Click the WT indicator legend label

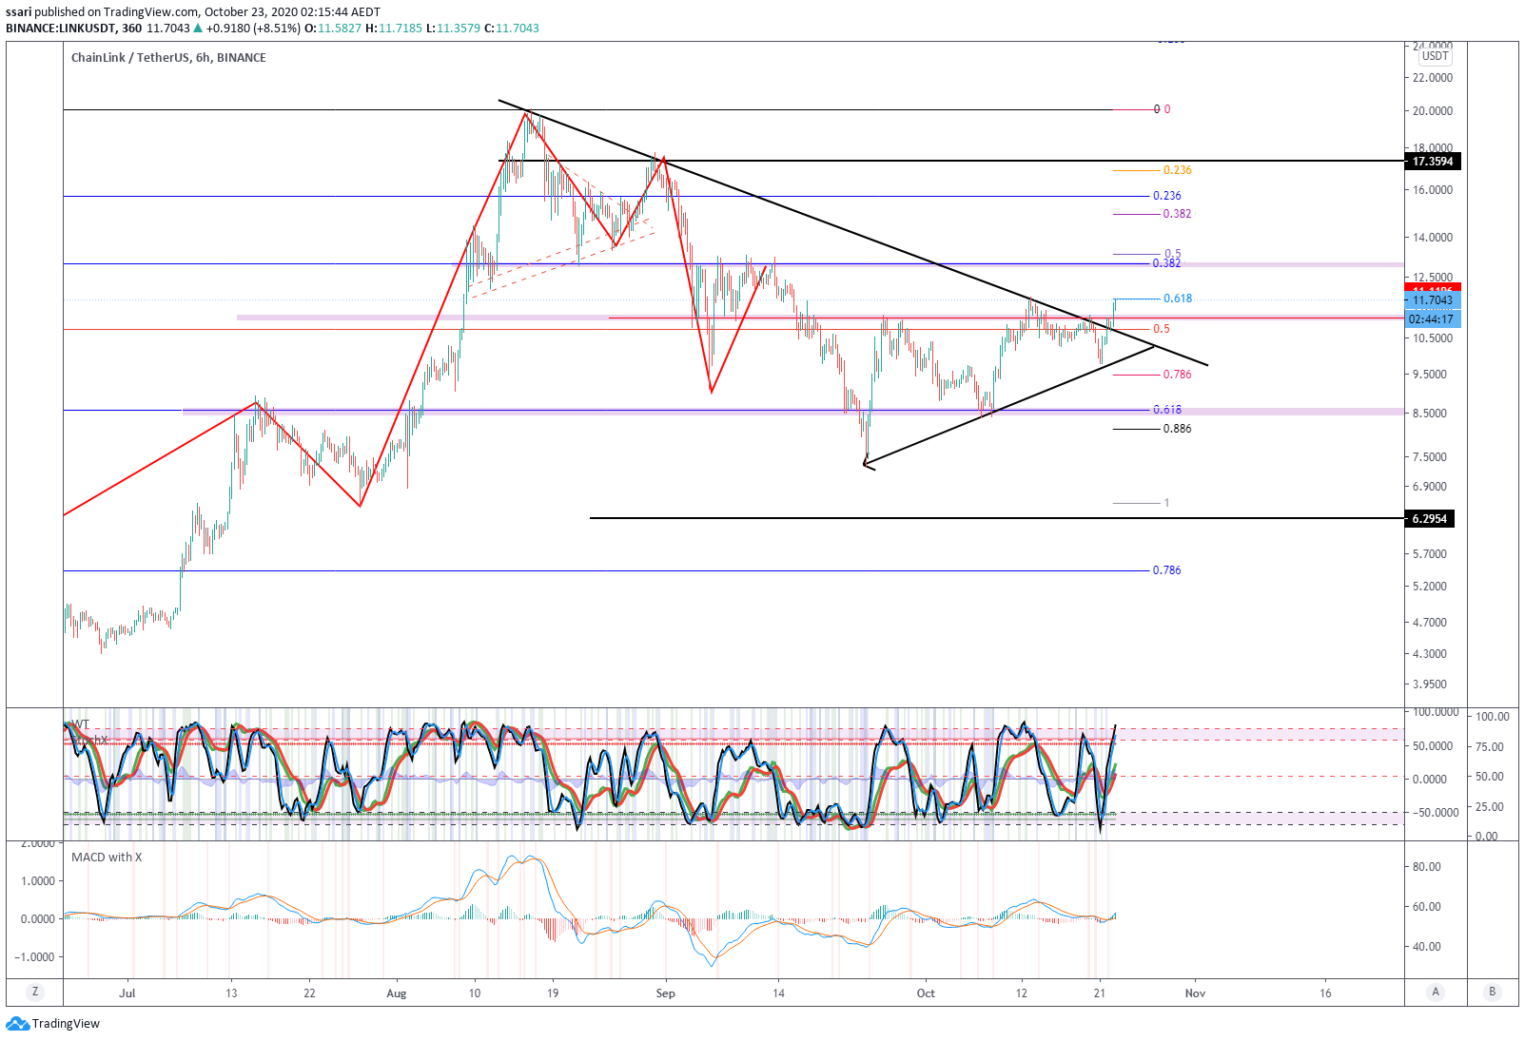81,724
